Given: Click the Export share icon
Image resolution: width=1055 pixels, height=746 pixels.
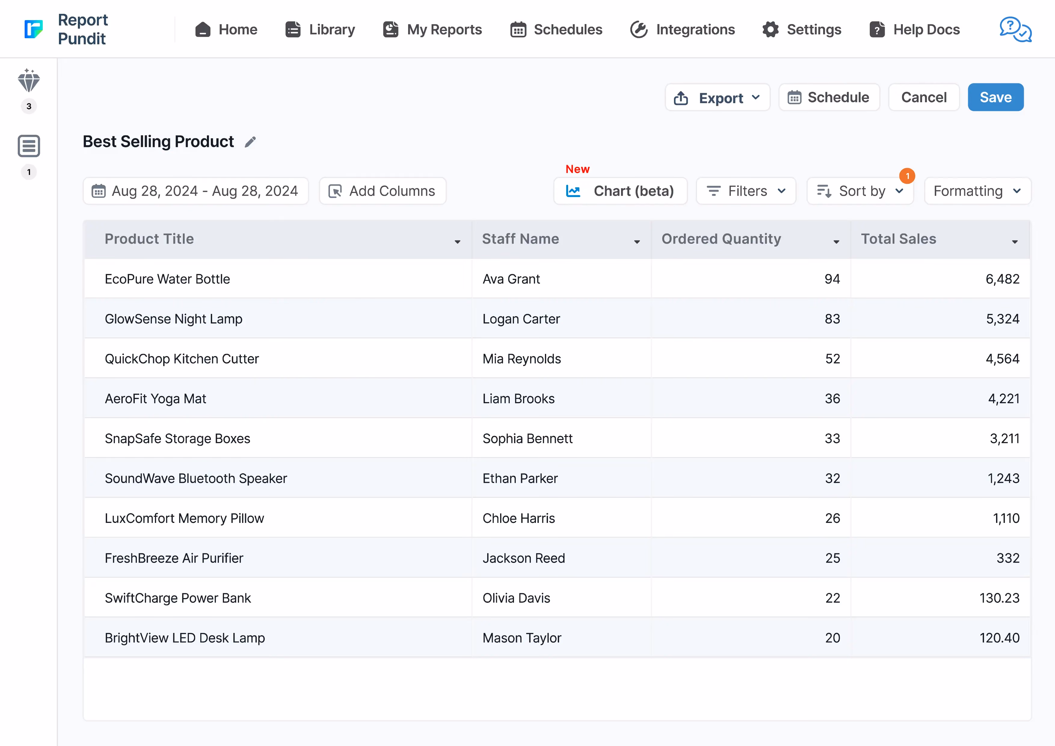Looking at the screenshot, I should pos(681,98).
